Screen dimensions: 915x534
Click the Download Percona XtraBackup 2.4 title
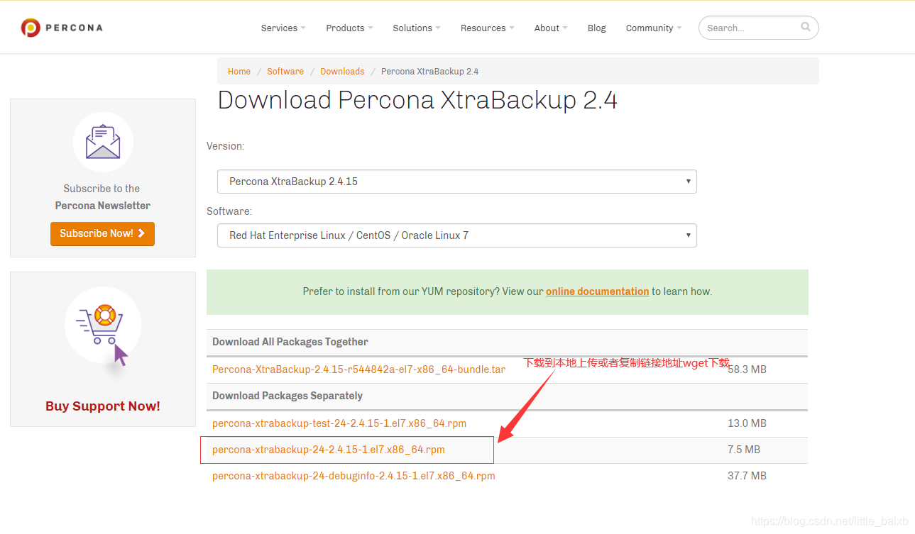point(417,100)
